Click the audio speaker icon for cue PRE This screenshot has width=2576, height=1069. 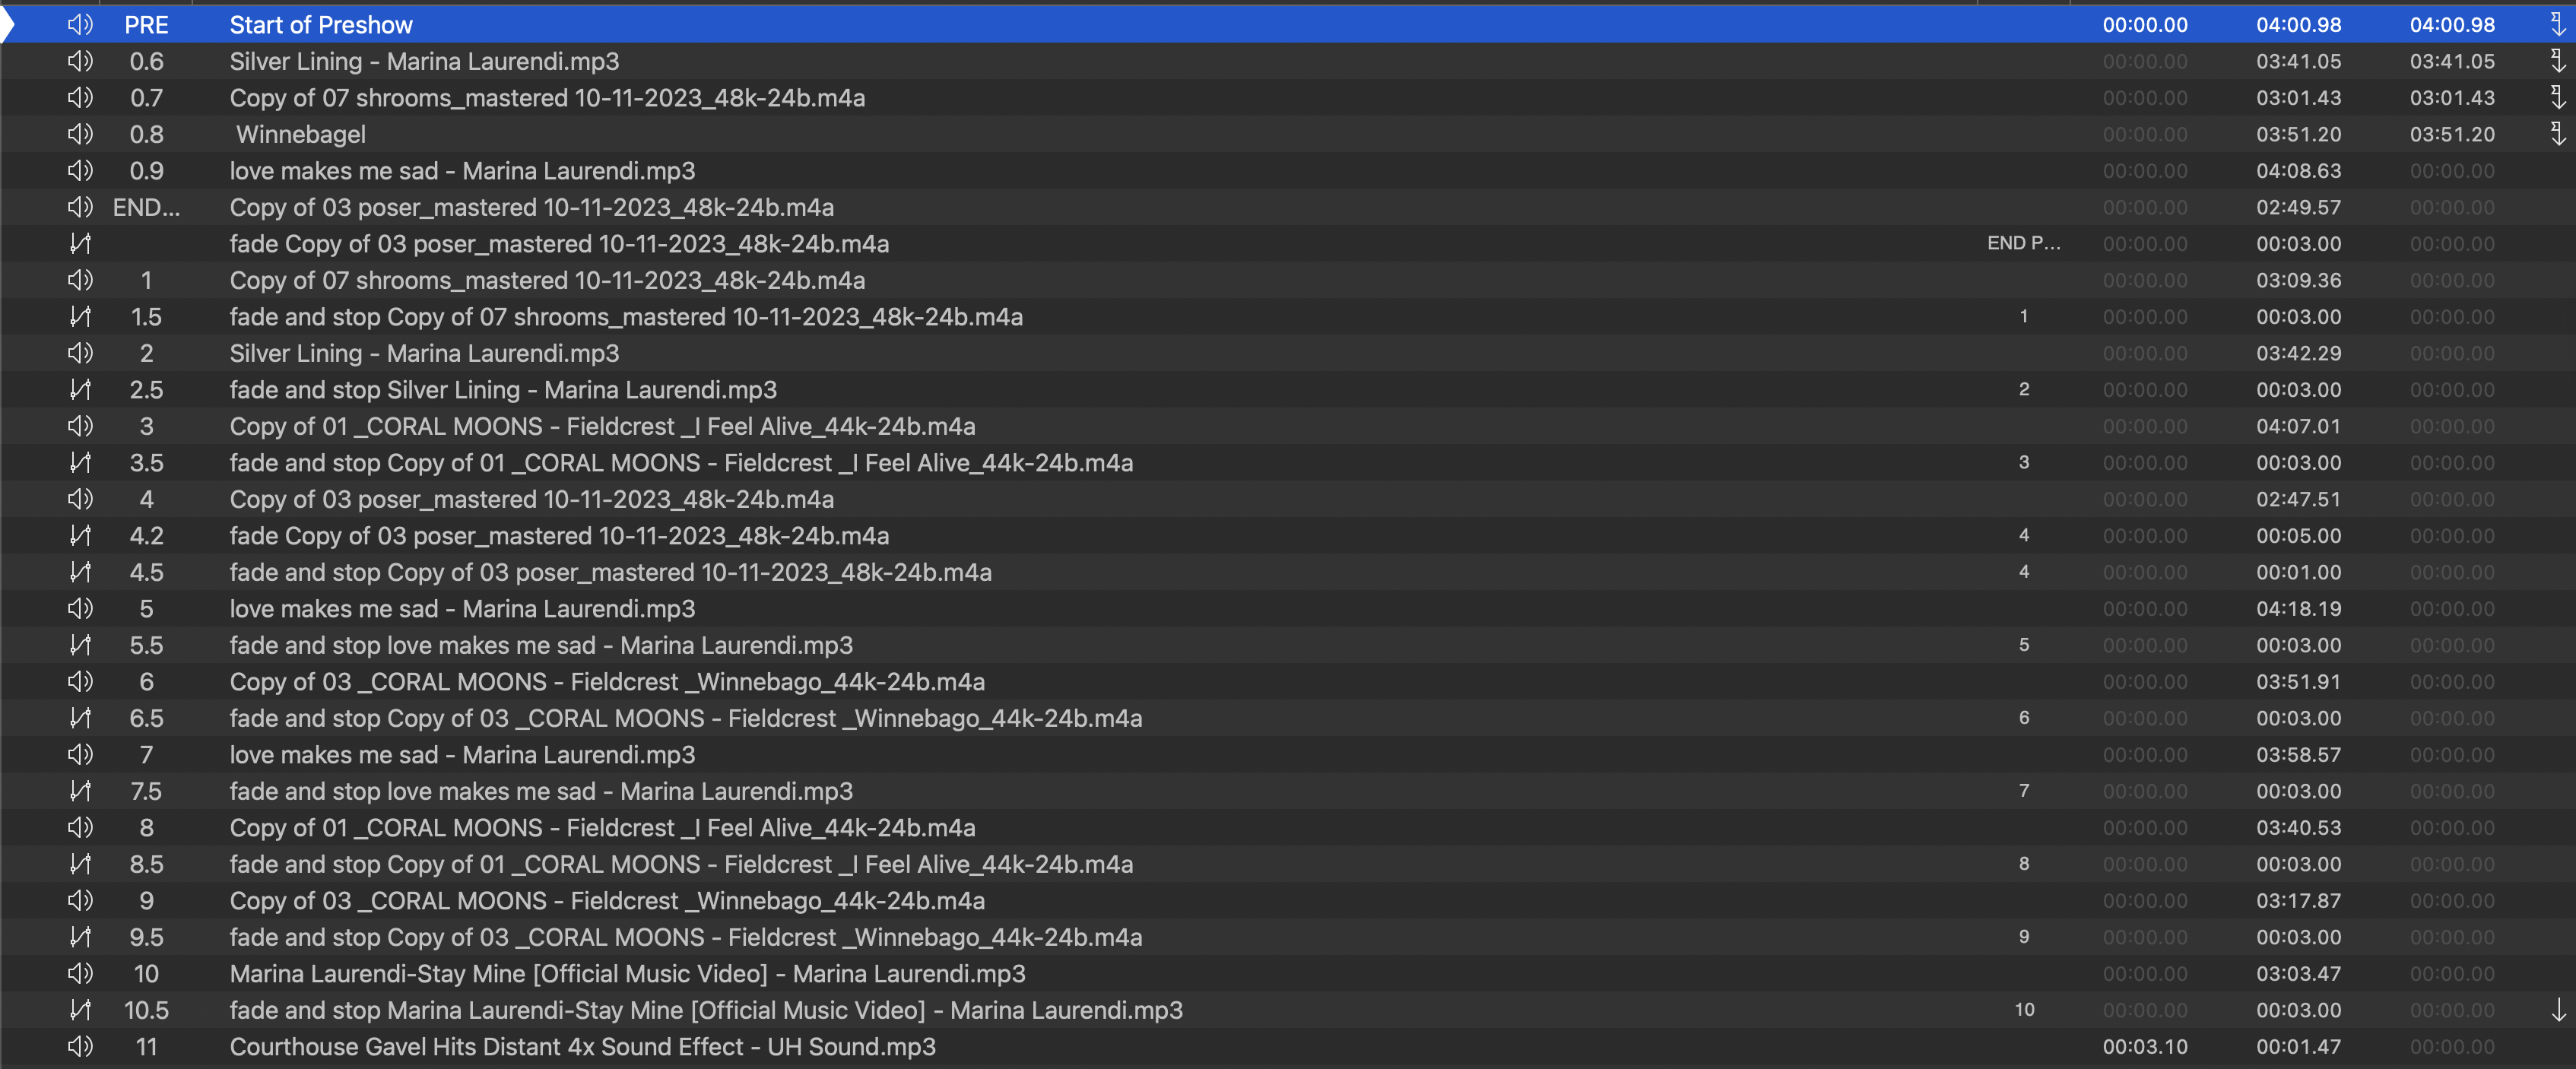tap(80, 25)
